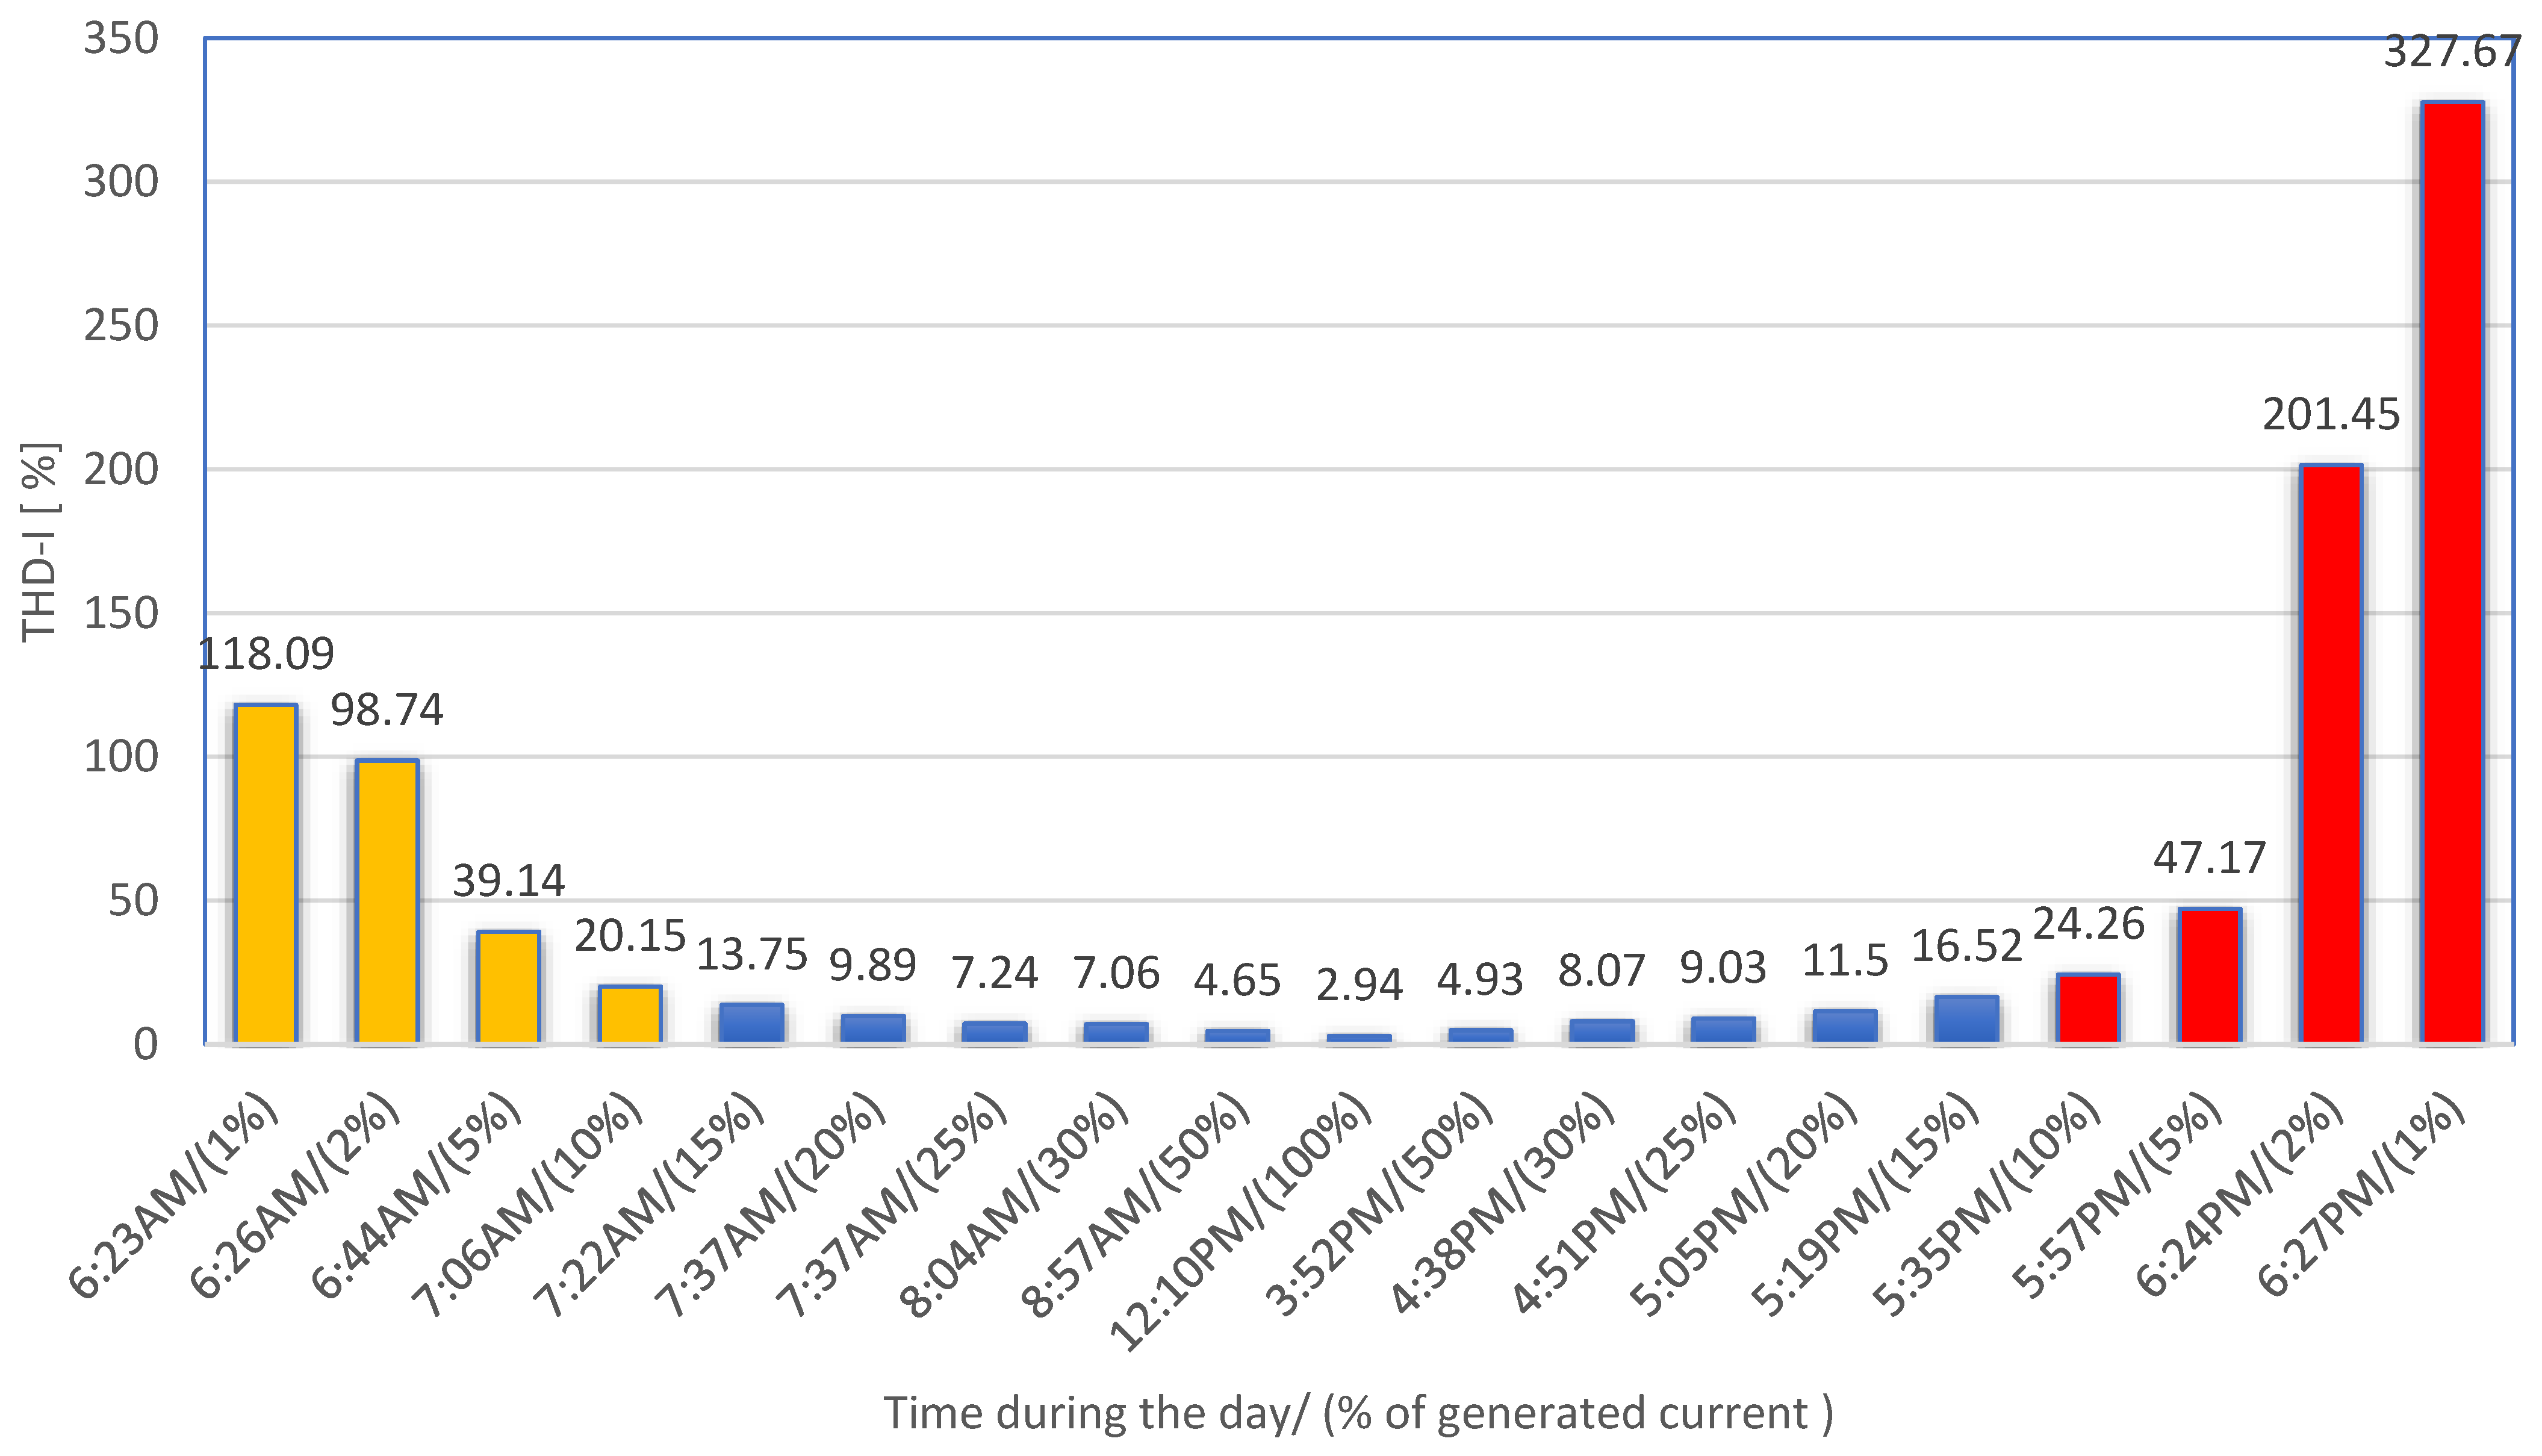This screenshot has height=1456, width=2542.
Task: Select the red bar at 6:24PM/(2%)
Action: tap(2330, 754)
